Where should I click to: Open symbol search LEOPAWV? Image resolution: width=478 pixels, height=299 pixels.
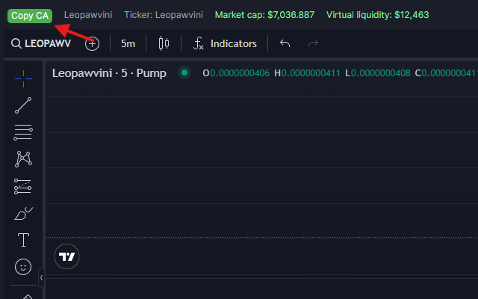coord(41,43)
